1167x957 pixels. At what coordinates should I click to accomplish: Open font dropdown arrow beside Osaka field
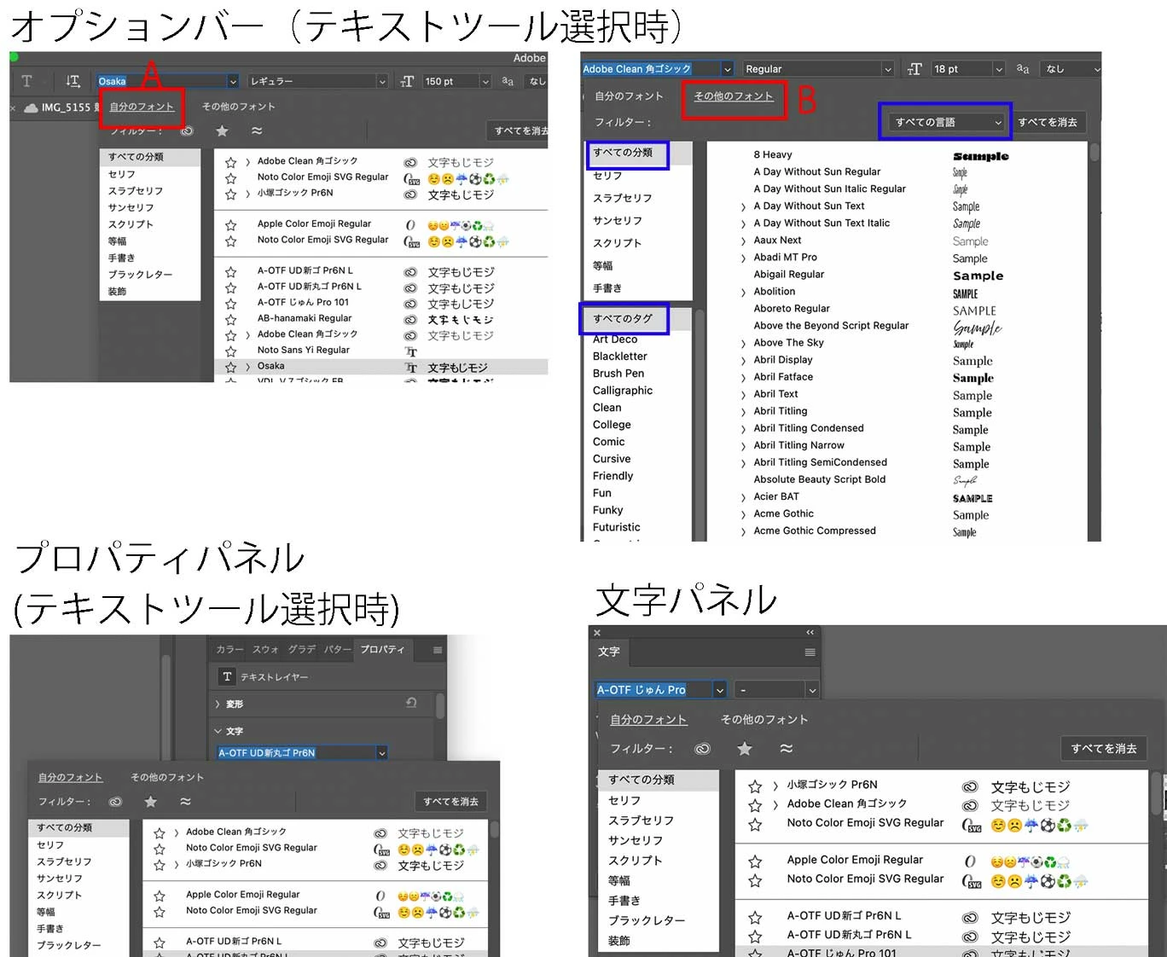(233, 81)
